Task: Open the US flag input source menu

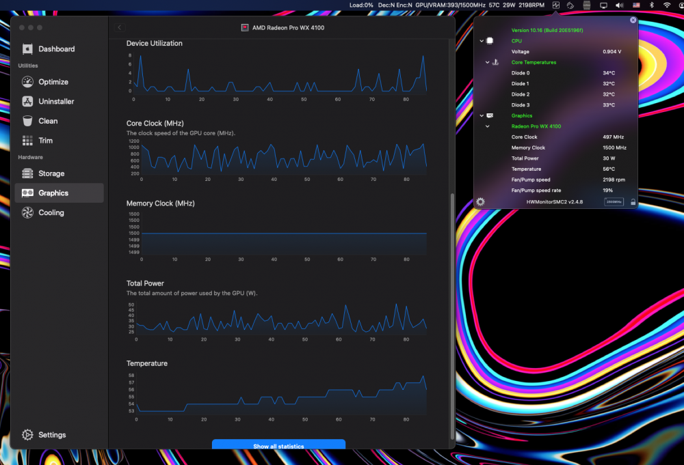Action: [x=636, y=5]
